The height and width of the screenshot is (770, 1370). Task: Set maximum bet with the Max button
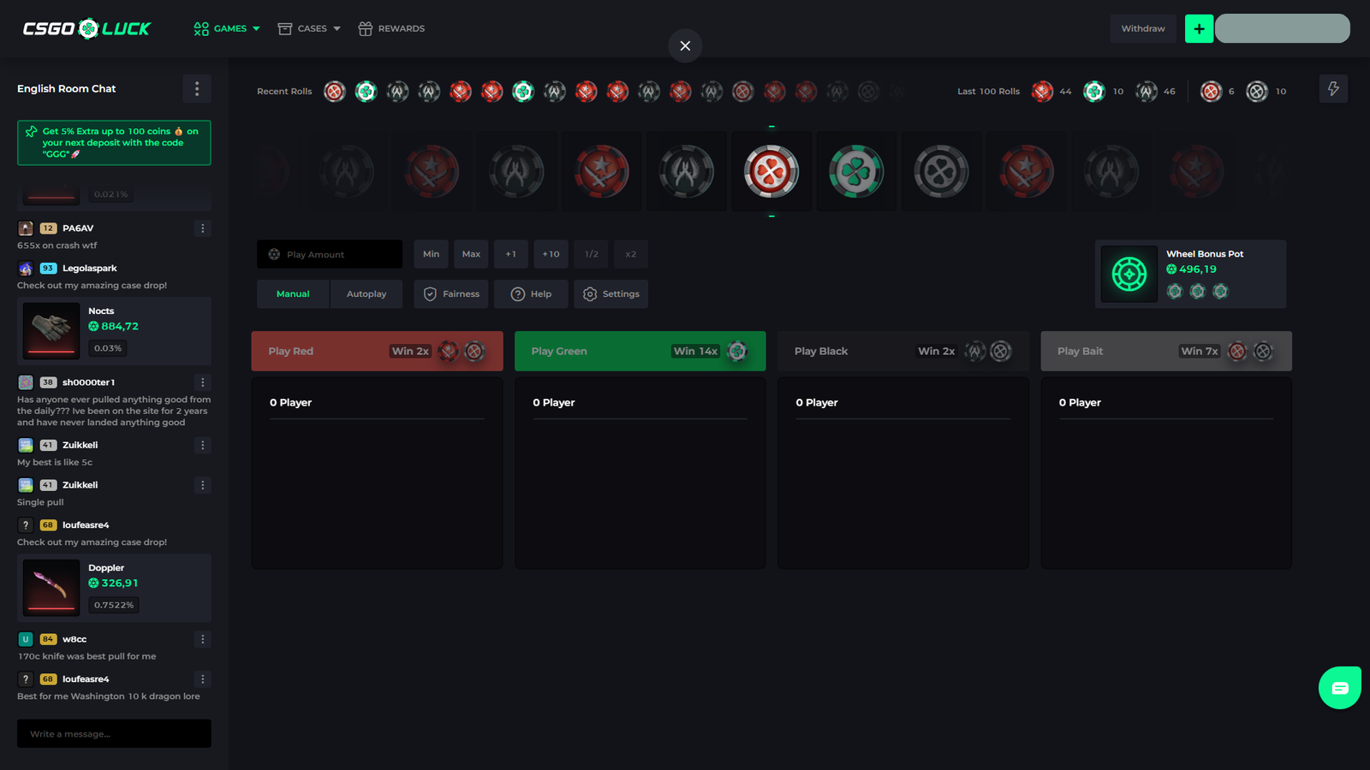(x=471, y=254)
